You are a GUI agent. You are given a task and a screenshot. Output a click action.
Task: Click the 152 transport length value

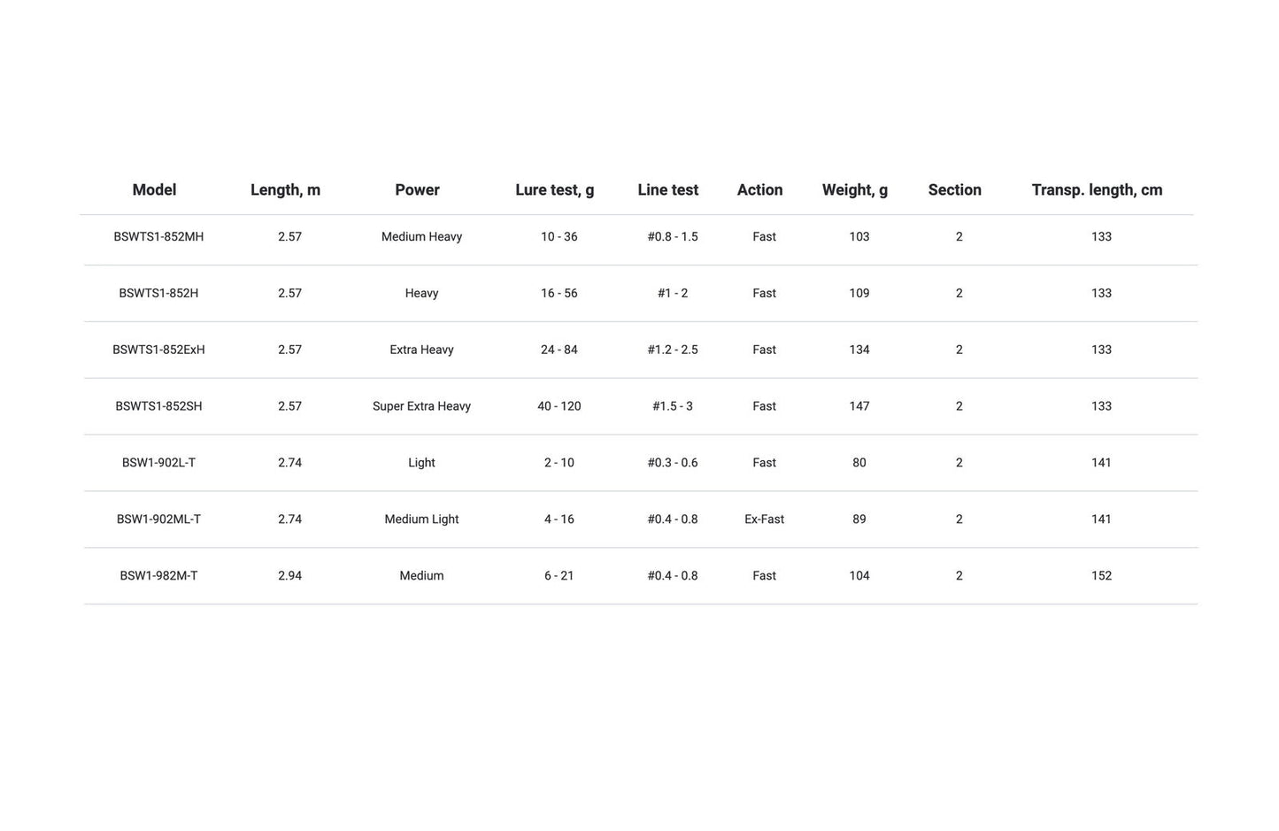coord(1101,576)
